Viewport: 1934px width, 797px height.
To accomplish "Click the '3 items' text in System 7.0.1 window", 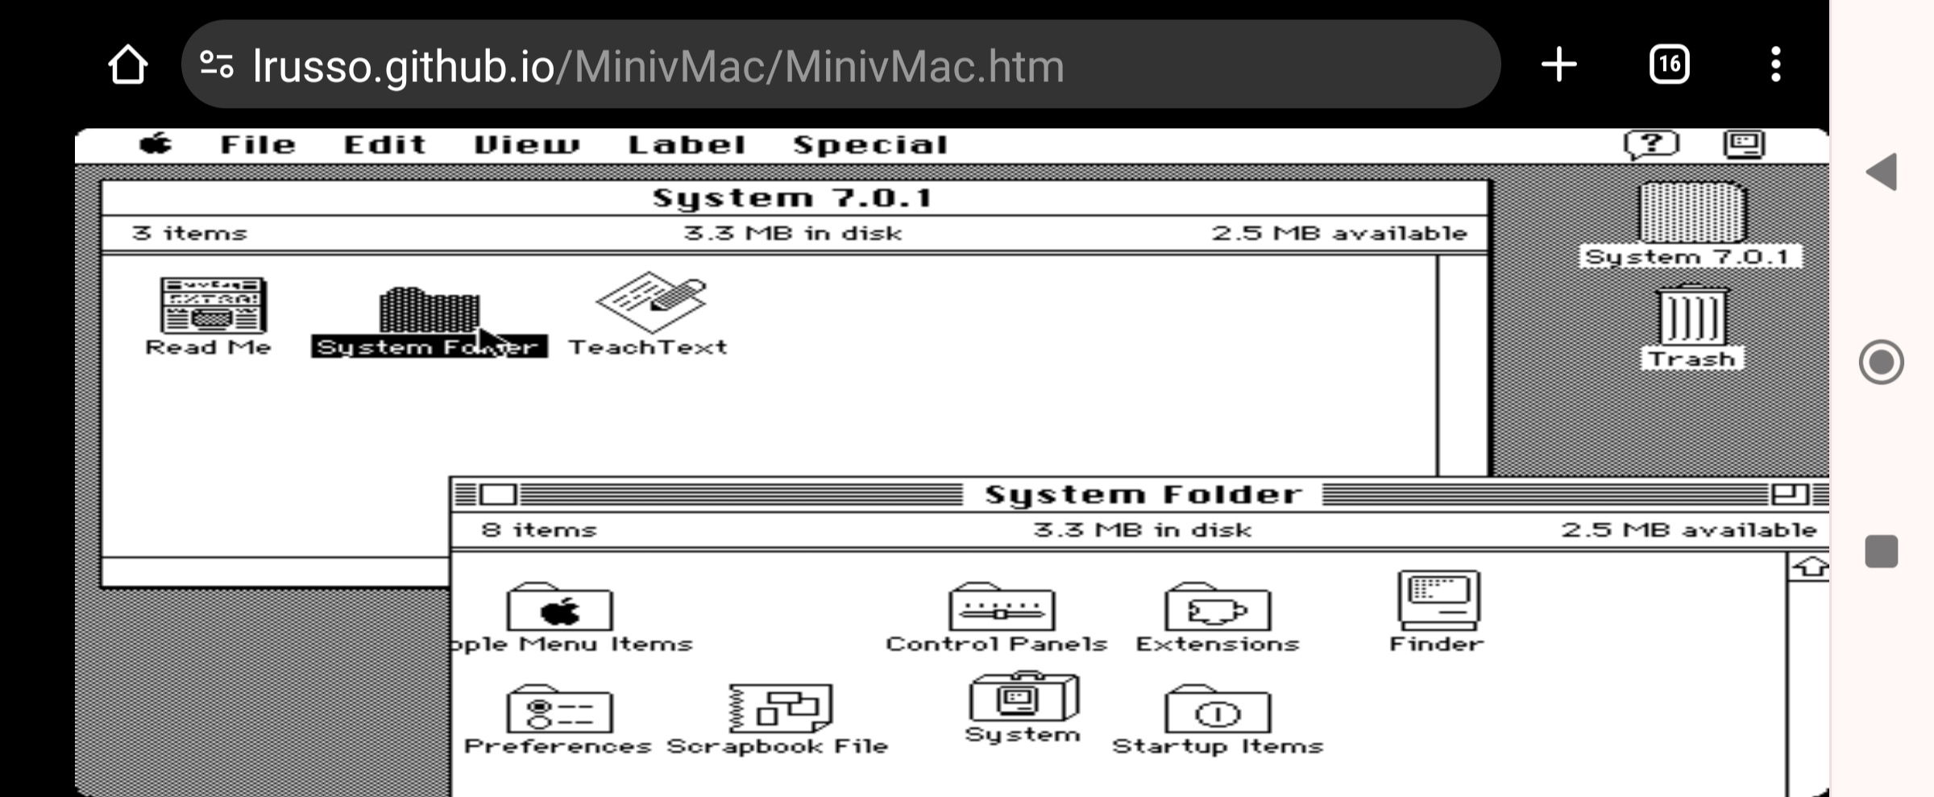I will click(x=190, y=233).
